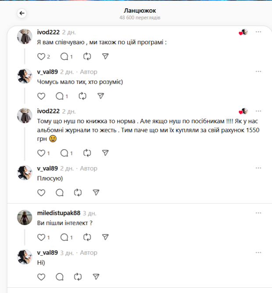The image size is (272, 293).
Task: Reply to miledistupak88's 'Ви пішли інтелект' comment
Action: pos(64,237)
